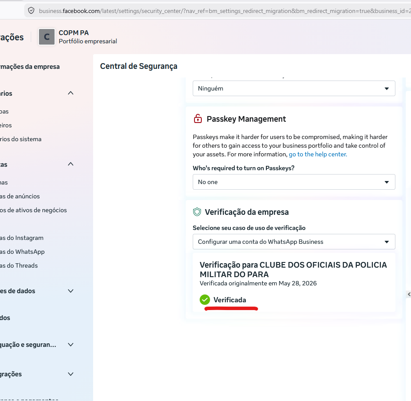Click the site security shield icon in address bar
The height and width of the screenshot is (401, 411).
[x=31, y=11]
